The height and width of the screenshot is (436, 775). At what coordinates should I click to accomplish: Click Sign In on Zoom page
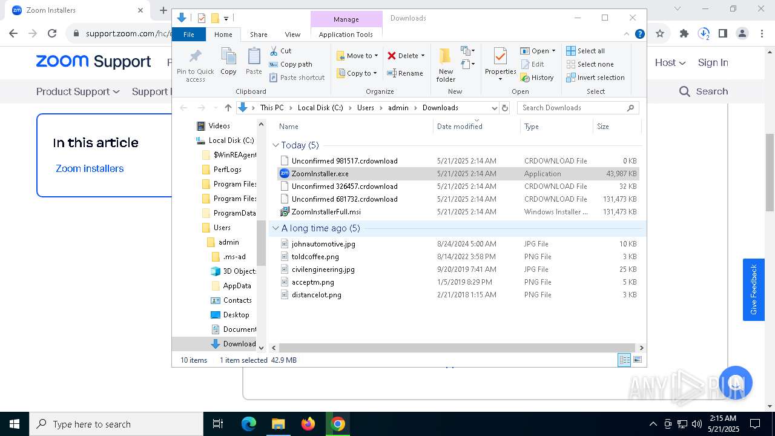(713, 62)
